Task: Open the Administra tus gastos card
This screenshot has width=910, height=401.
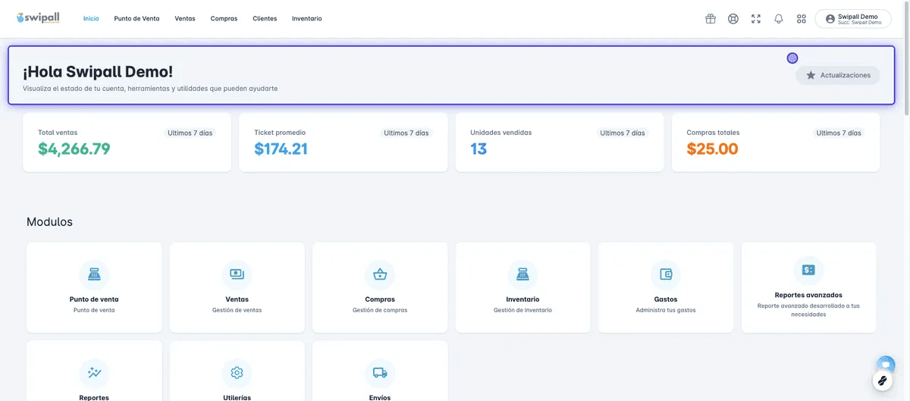Action: (666, 287)
